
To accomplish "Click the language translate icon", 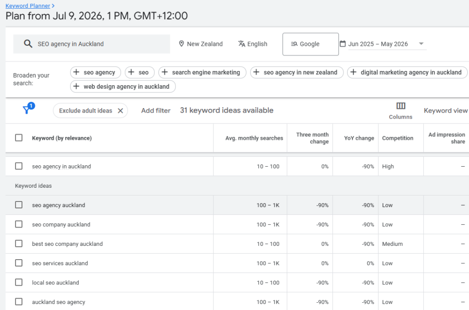I will tap(241, 44).
